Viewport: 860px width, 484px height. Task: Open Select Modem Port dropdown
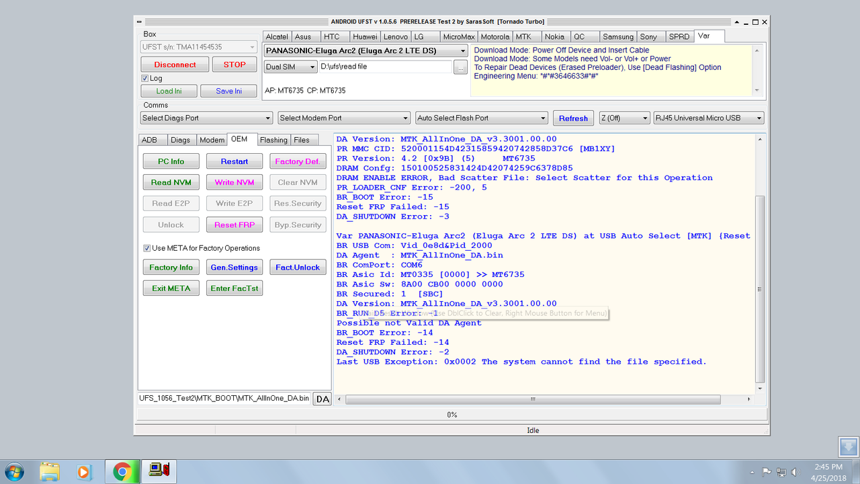(343, 118)
